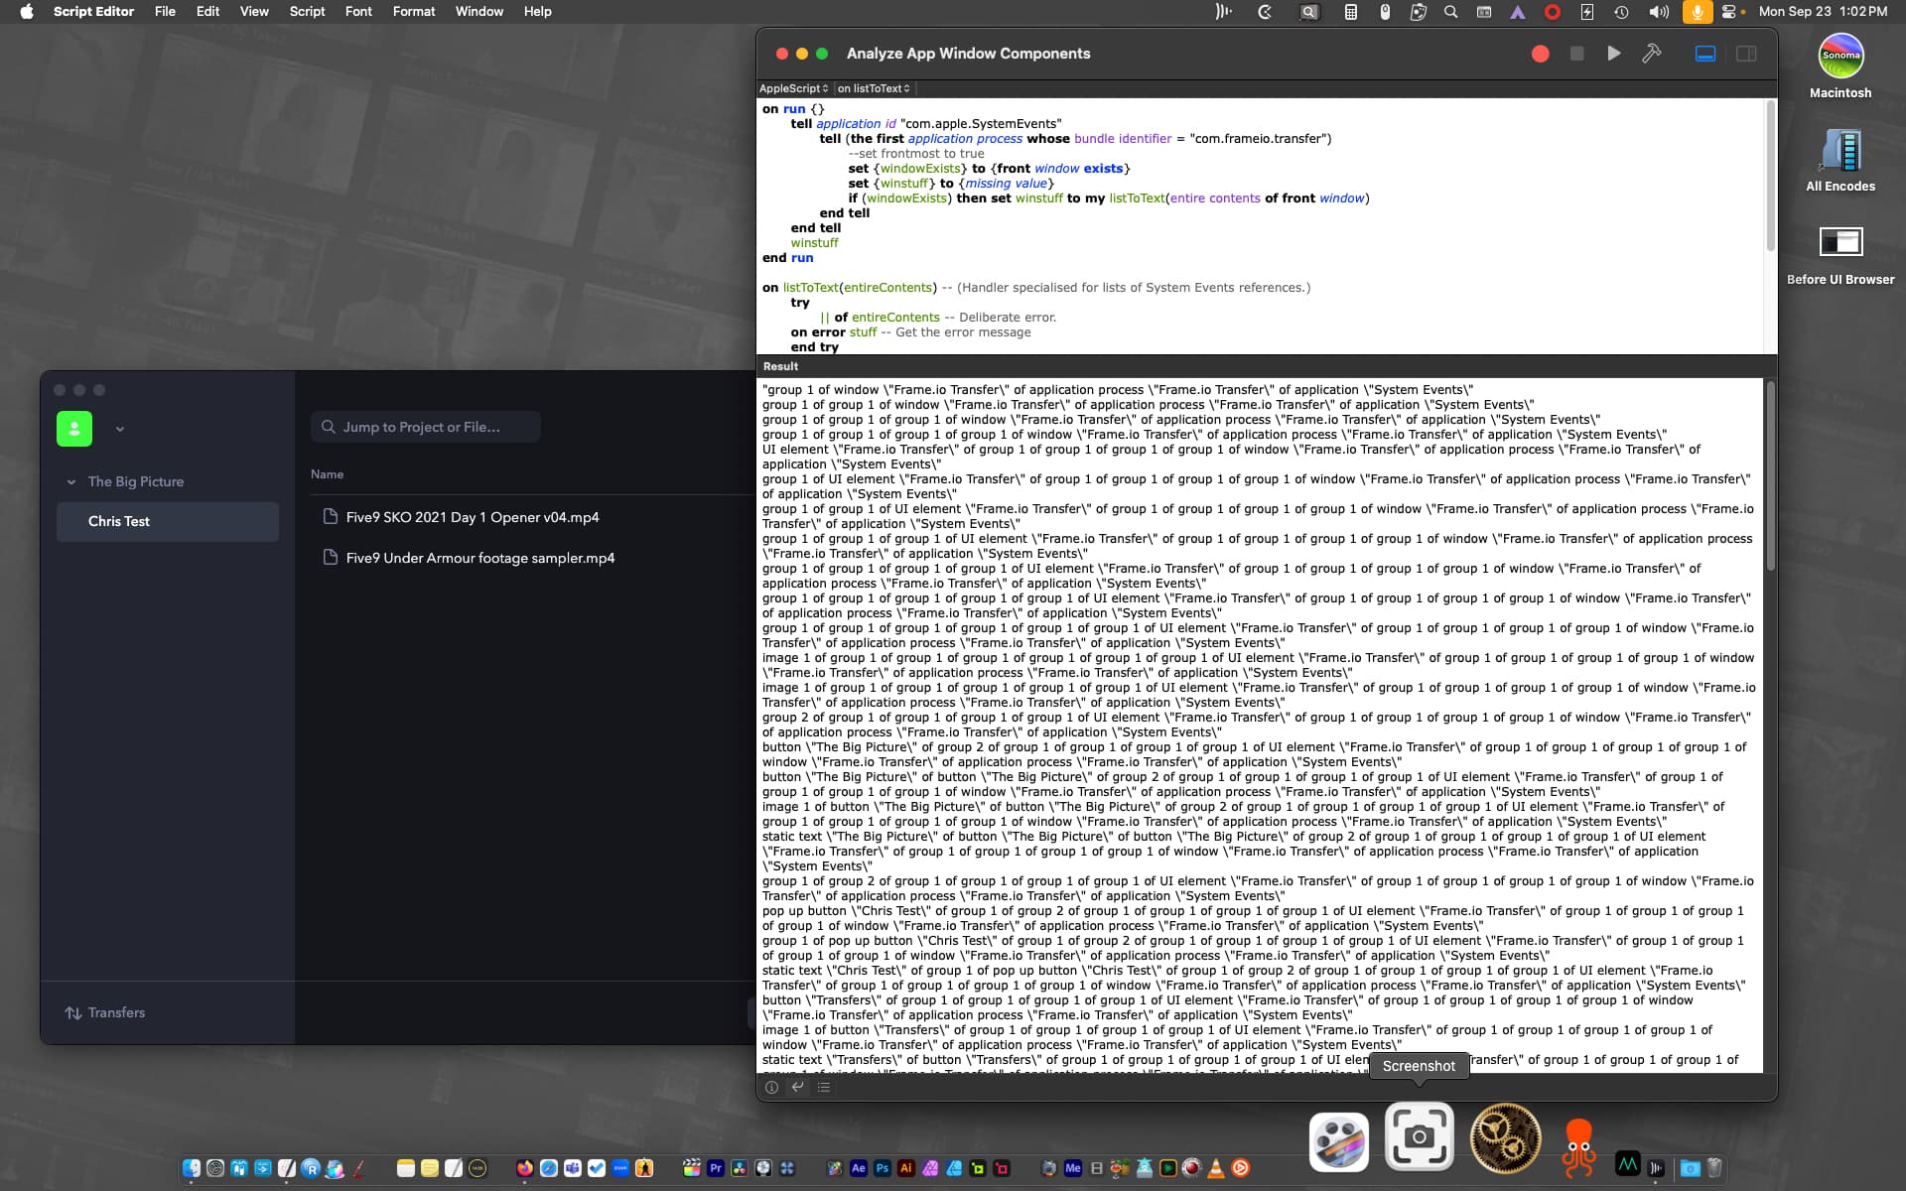This screenshot has width=1906, height=1191.
Task: Select the Chris Test project
Action: point(168,521)
